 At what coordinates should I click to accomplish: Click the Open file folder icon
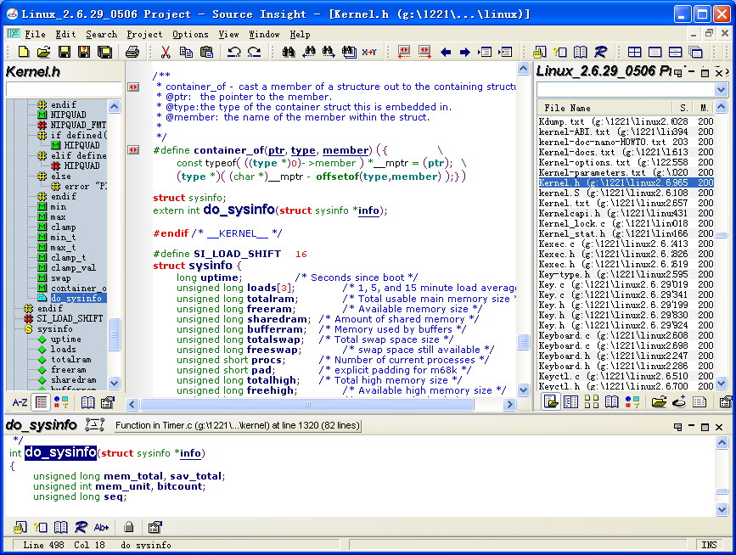(x=43, y=52)
